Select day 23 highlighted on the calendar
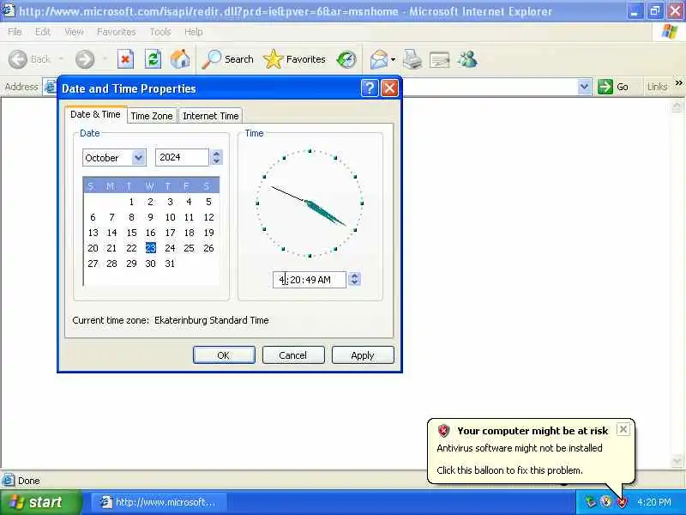686x515 pixels. point(151,248)
